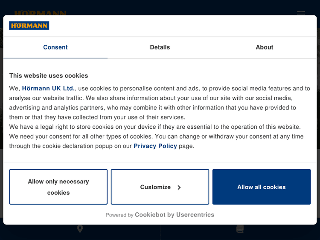Image resolution: width=320 pixels, height=240 pixels.
Task: Open the hamburger menu behind the dialog
Action: [x=301, y=13]
